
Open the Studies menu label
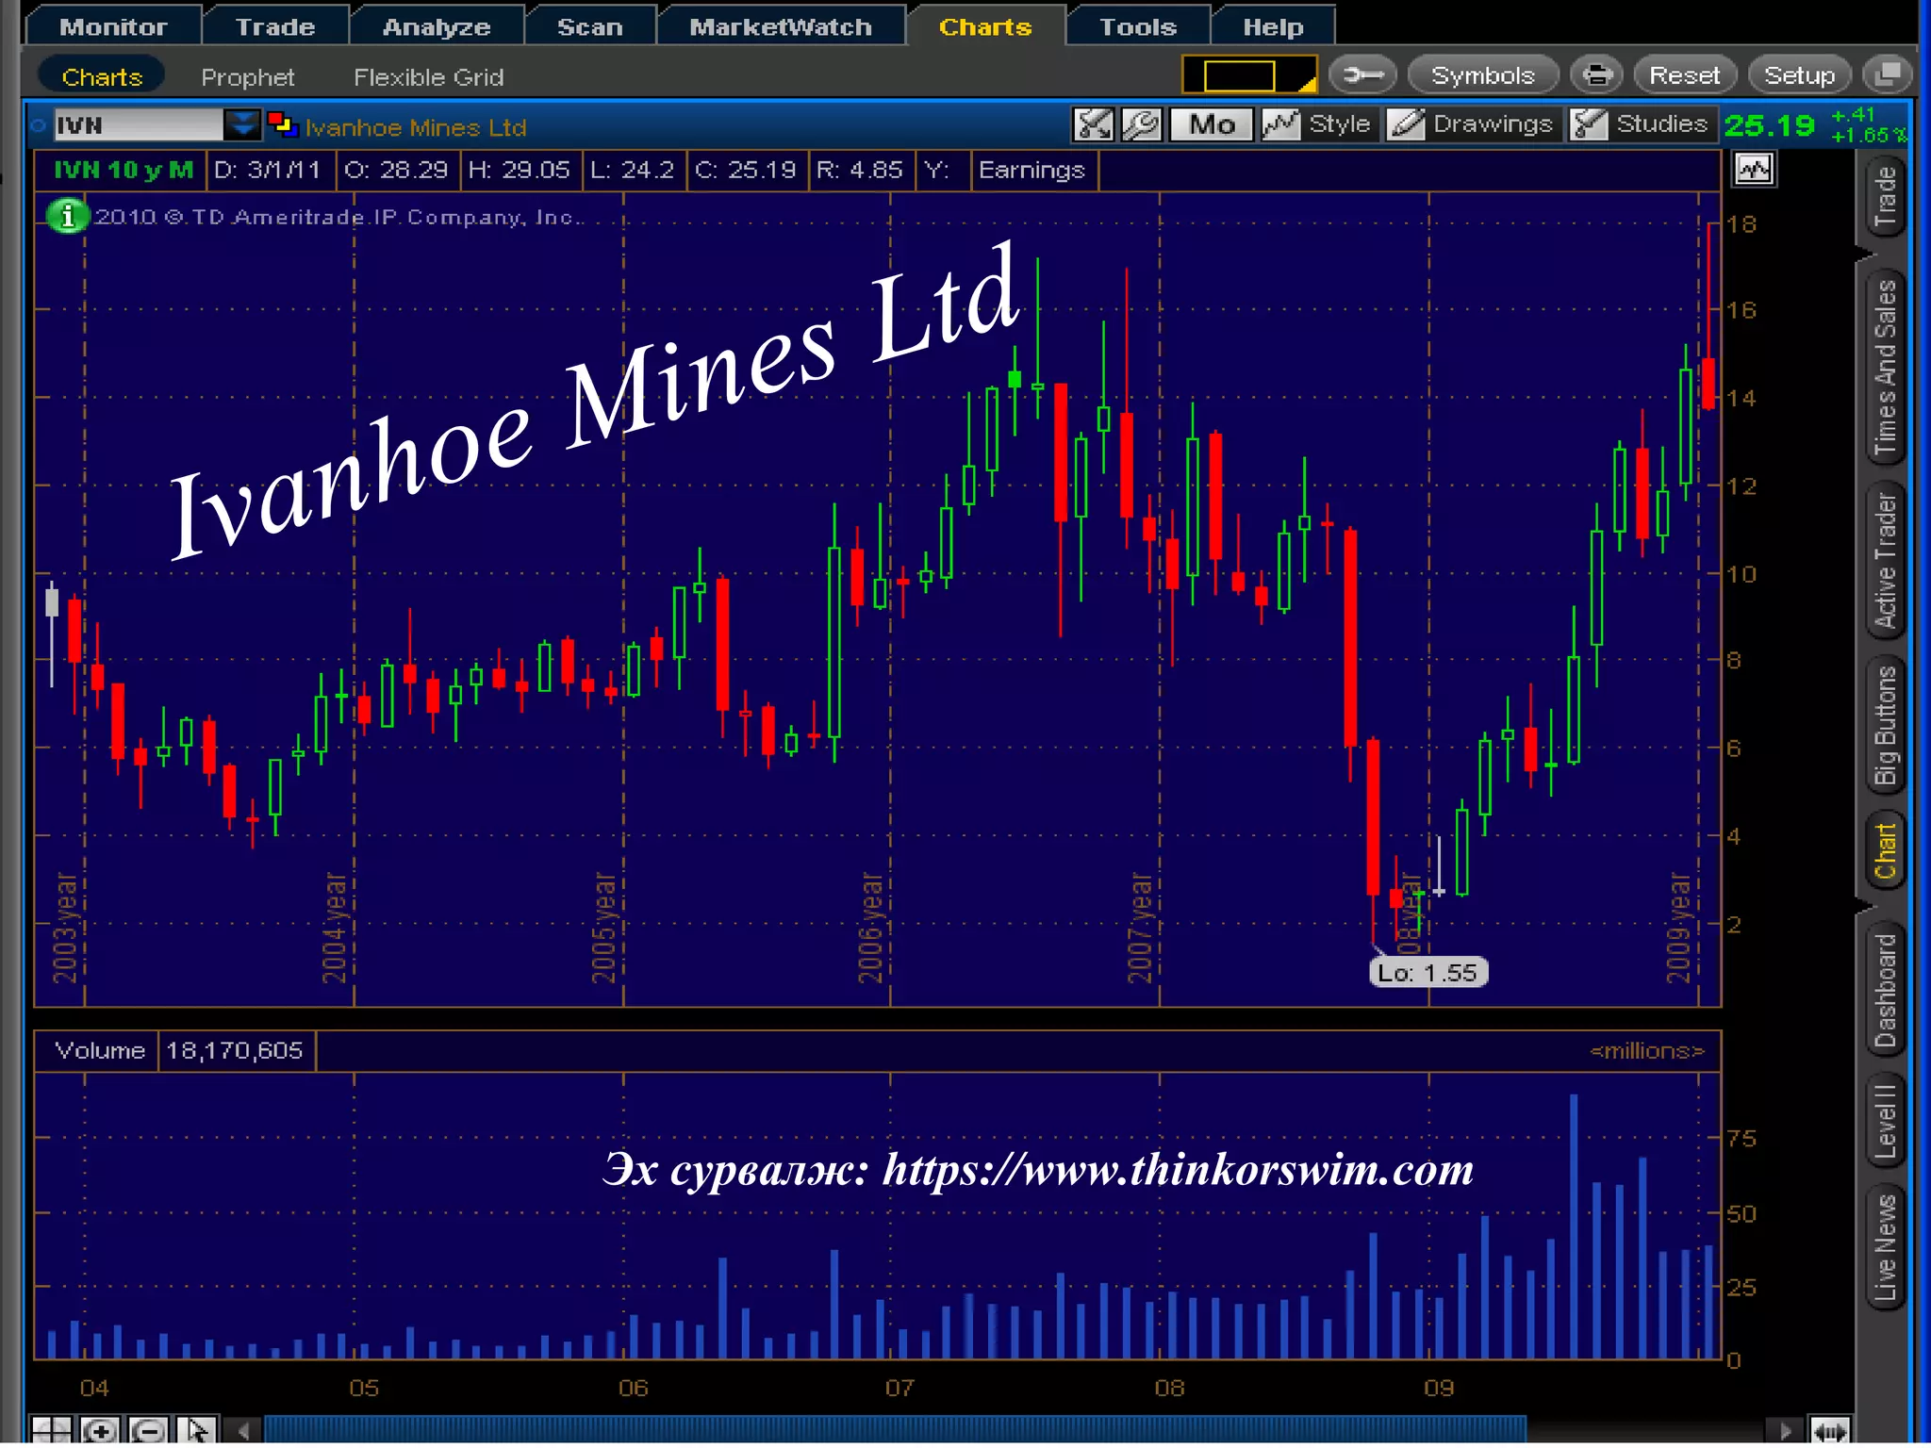pos(1661,123)
